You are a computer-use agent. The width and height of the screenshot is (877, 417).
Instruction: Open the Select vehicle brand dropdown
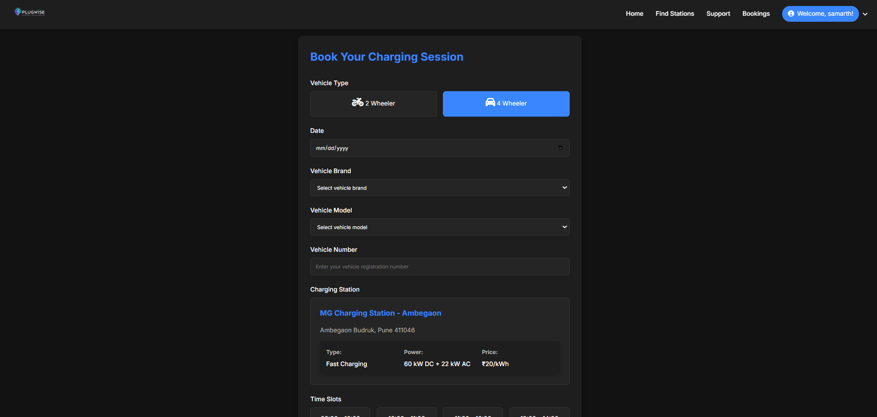tap(439, 188)
